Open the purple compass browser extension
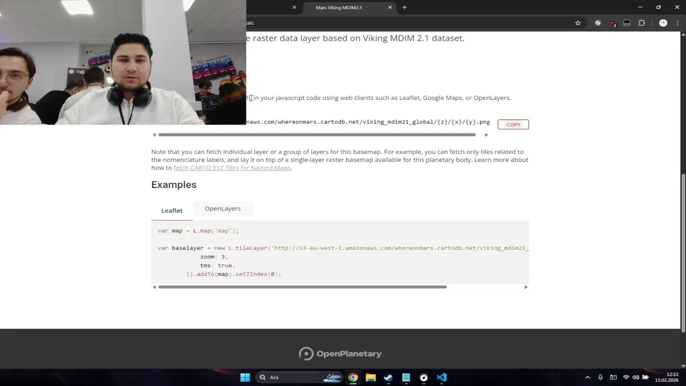The image size is (686, 386). click(x=598, y=23)
